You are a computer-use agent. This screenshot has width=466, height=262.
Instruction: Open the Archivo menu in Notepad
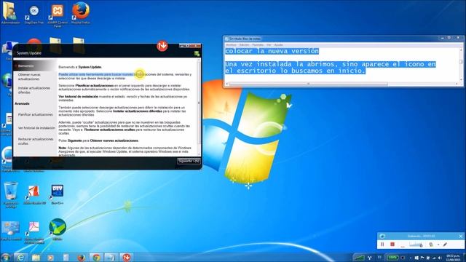click(231, 45)
